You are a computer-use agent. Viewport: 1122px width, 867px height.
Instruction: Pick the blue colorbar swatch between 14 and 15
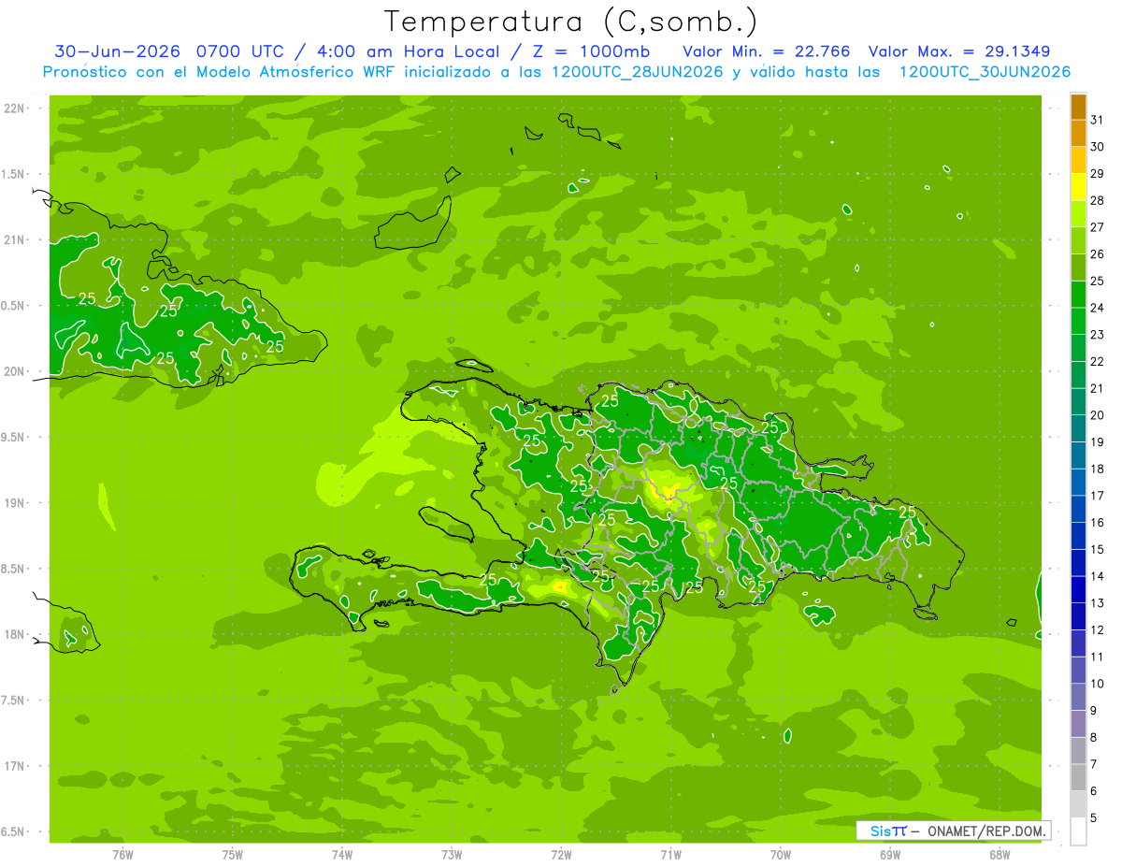tap(1078, 563)
